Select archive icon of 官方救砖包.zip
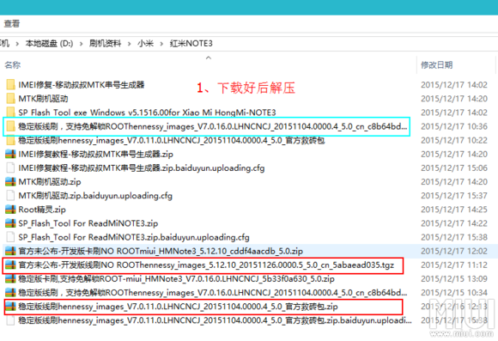This screenshot has height=341, width=498. tap(10, 307)
